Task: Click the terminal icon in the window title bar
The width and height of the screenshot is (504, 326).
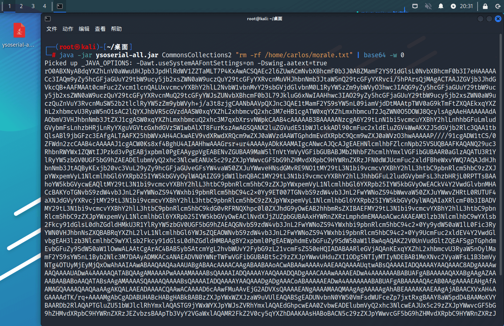Action: click(x=48, y=19)
